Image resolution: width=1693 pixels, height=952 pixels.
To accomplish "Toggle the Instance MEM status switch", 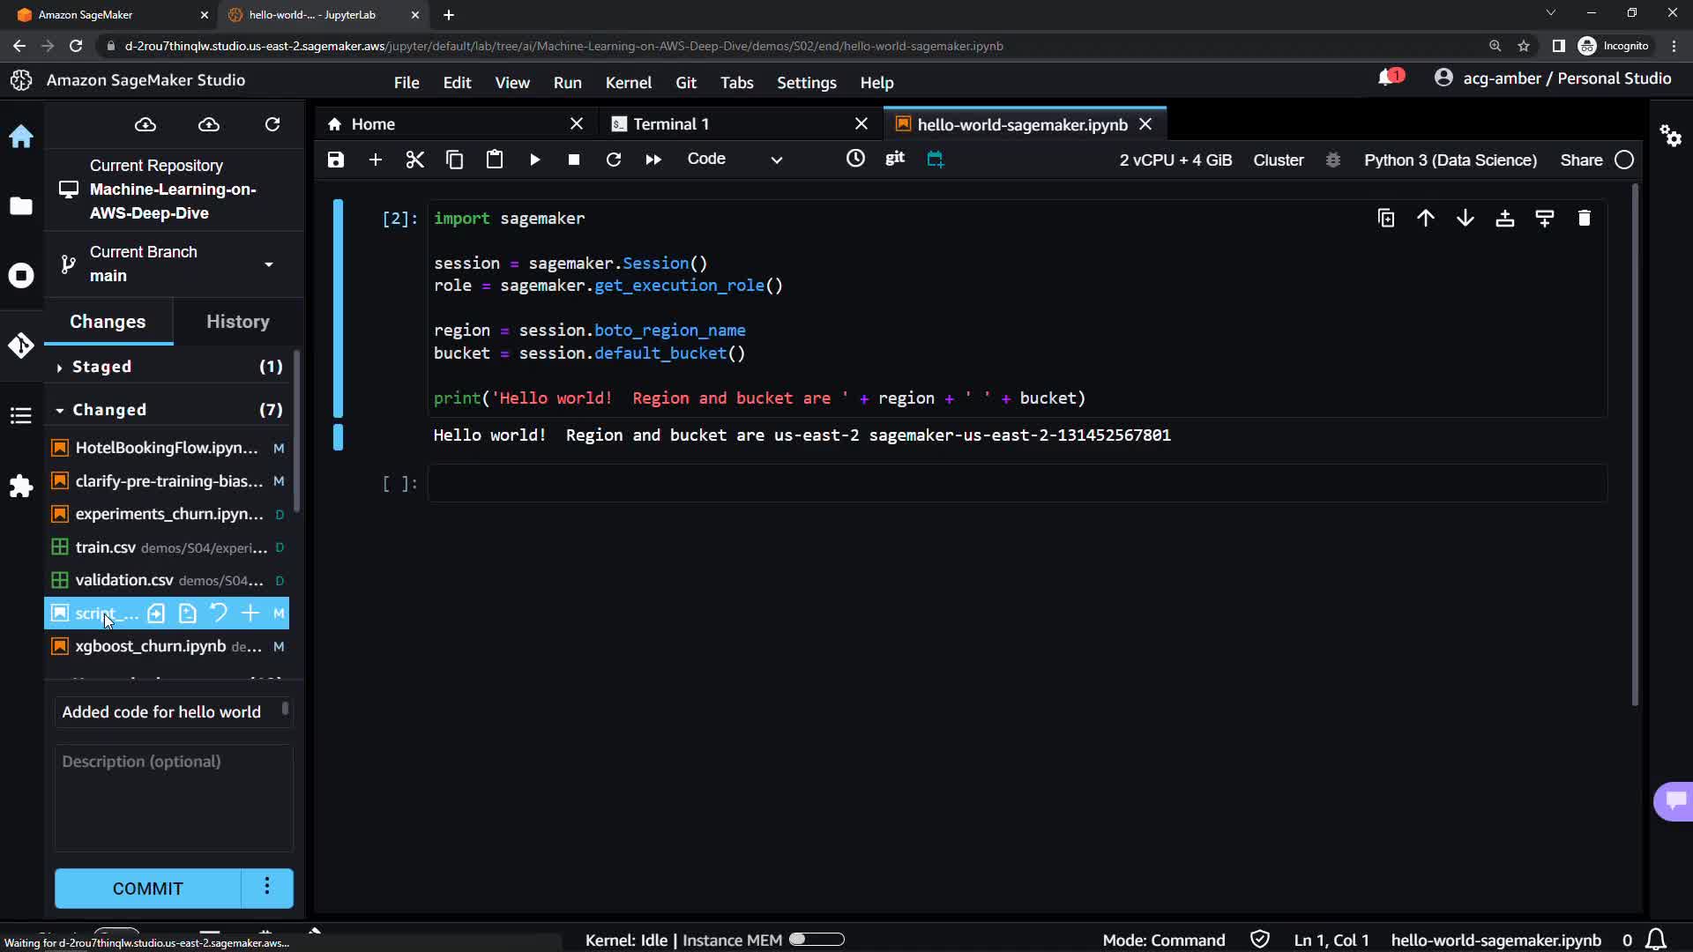I will click(817, 940).
